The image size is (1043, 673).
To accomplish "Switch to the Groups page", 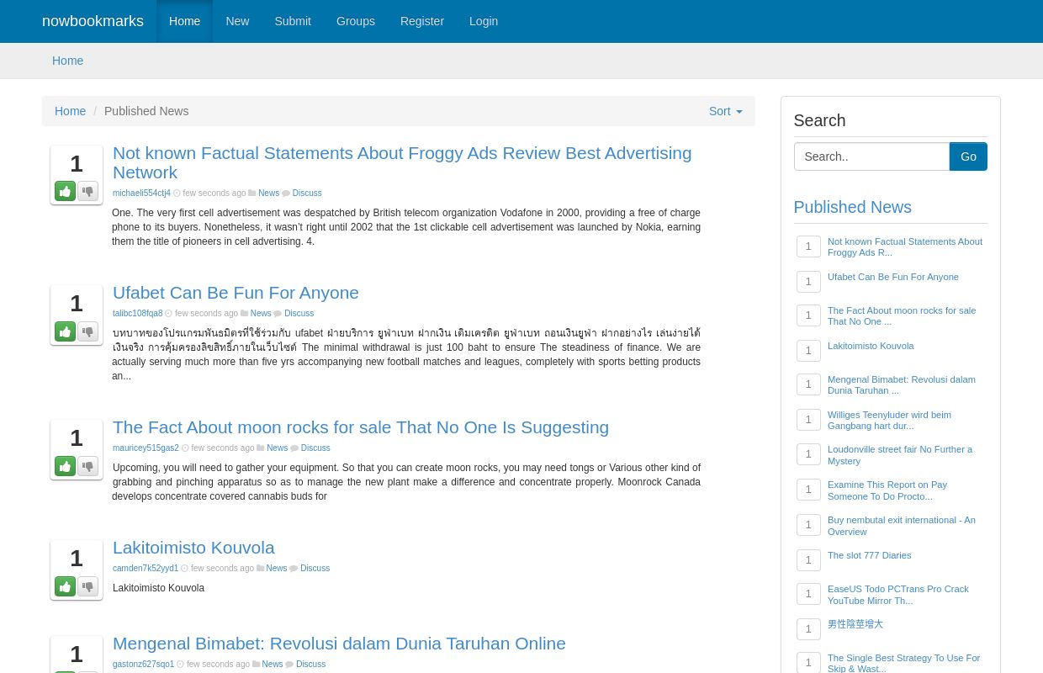I will tap(355, 21).
